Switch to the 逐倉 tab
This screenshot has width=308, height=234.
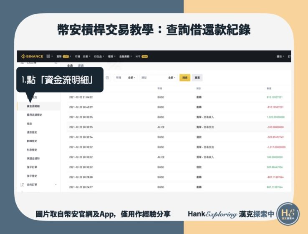pos(81,65)
